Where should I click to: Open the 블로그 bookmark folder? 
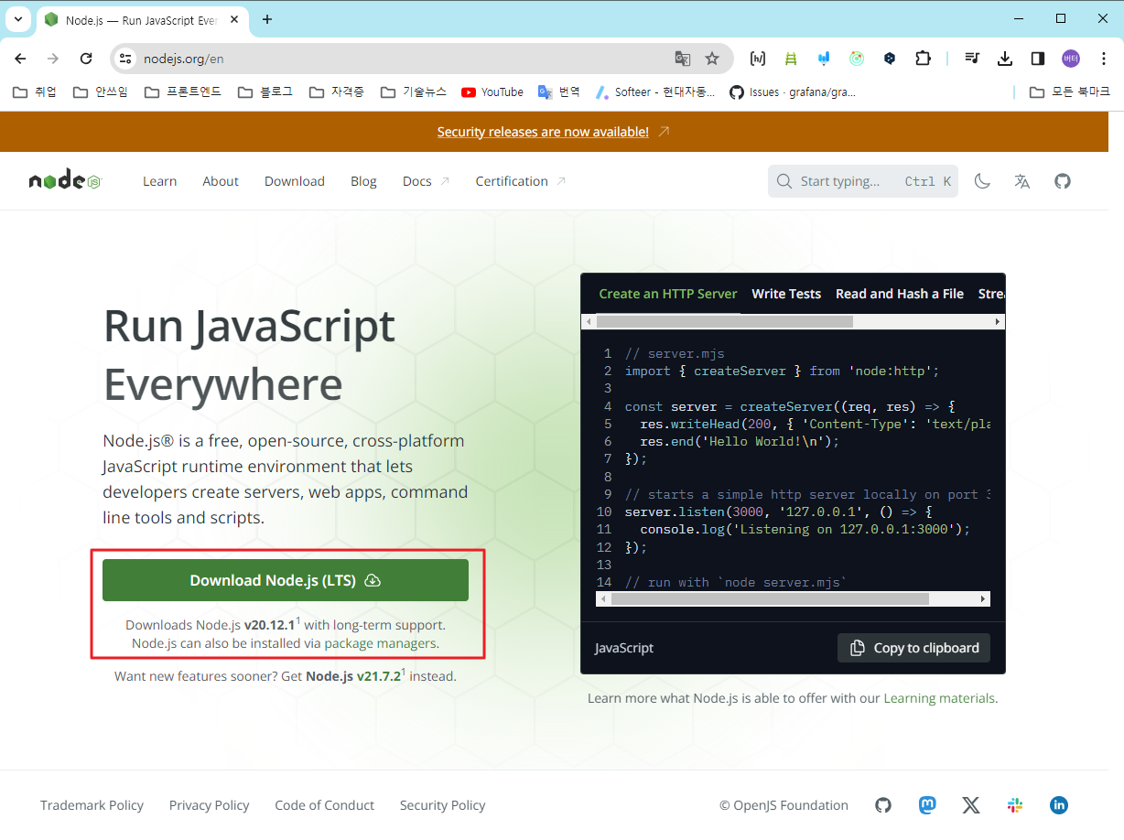(265, 92)
